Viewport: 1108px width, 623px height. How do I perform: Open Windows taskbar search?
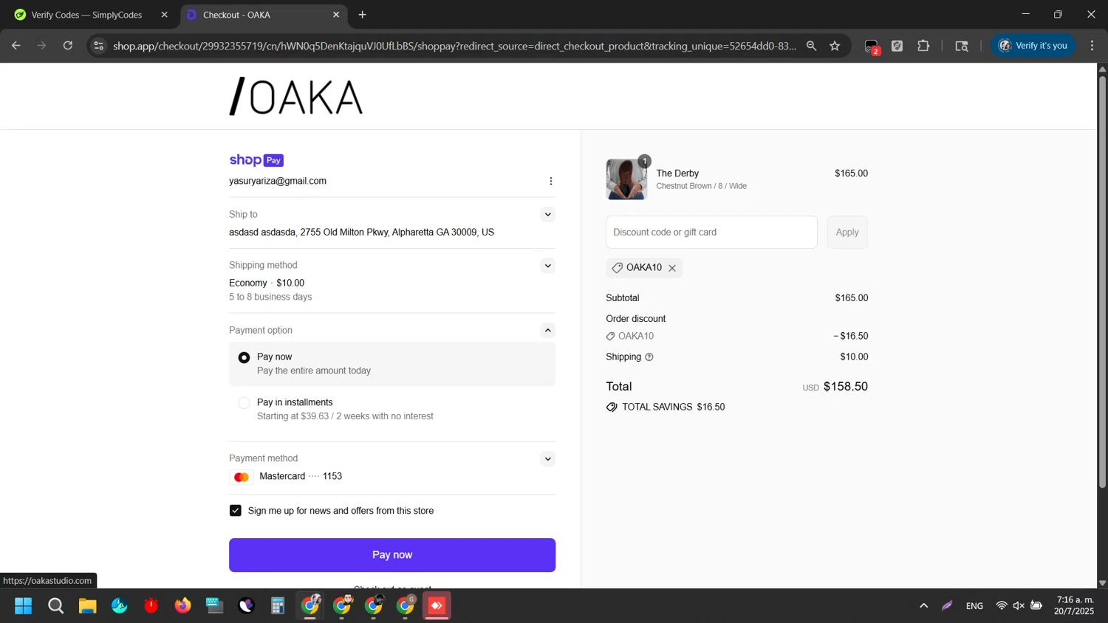(x=55, y=606)
